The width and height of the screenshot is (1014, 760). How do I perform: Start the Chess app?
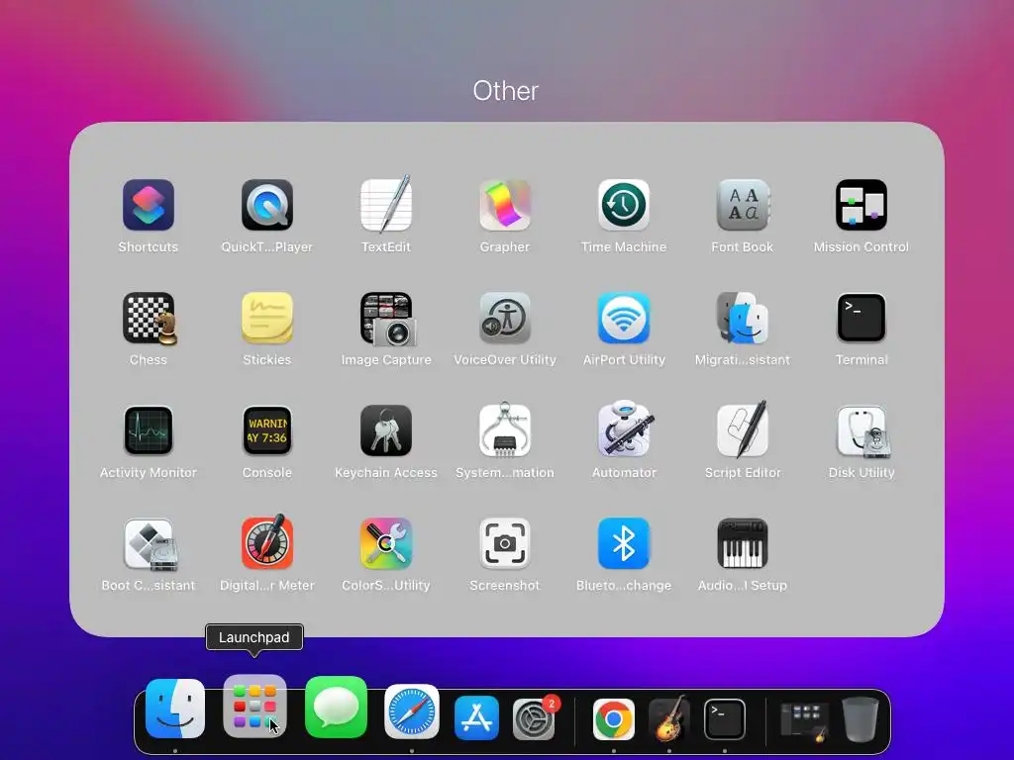[x=149, y=318]
